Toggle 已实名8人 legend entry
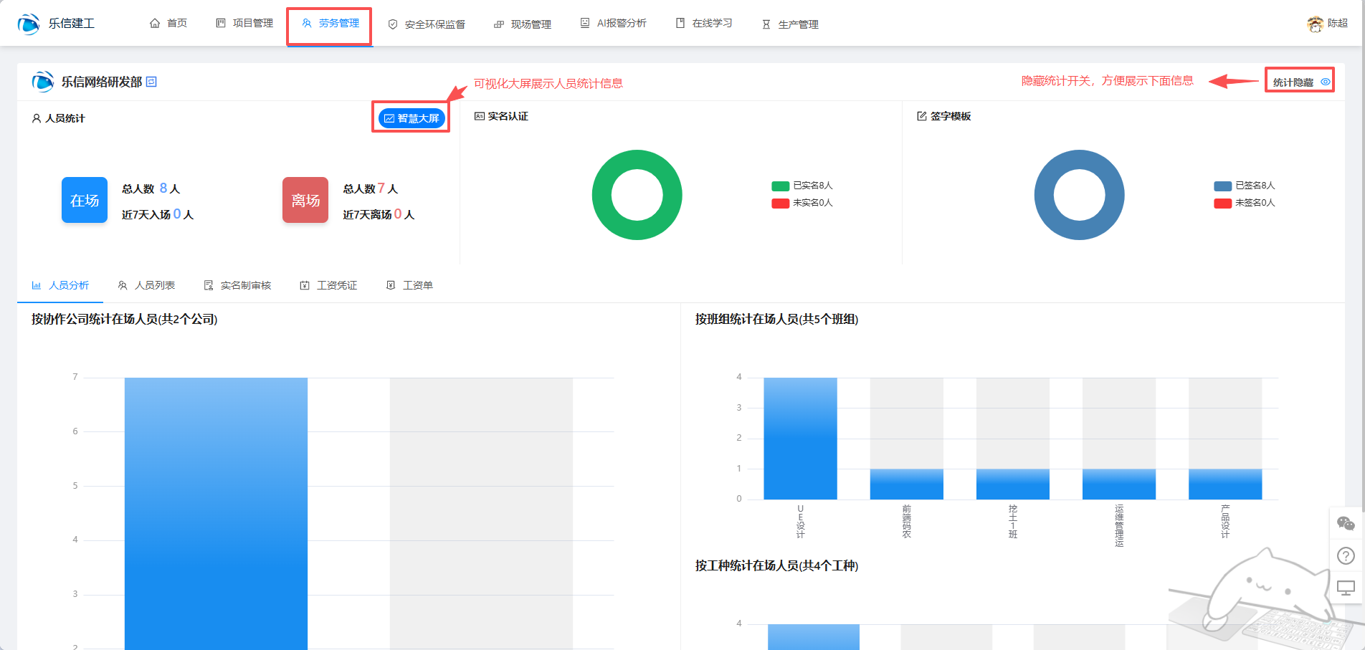The width and height of the screenshot is (1365, 650). [x=803, y=186]
